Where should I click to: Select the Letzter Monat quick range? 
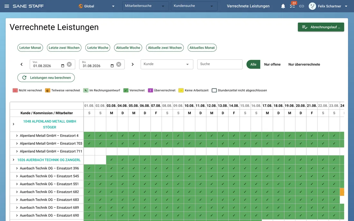(x=30, y=48)
